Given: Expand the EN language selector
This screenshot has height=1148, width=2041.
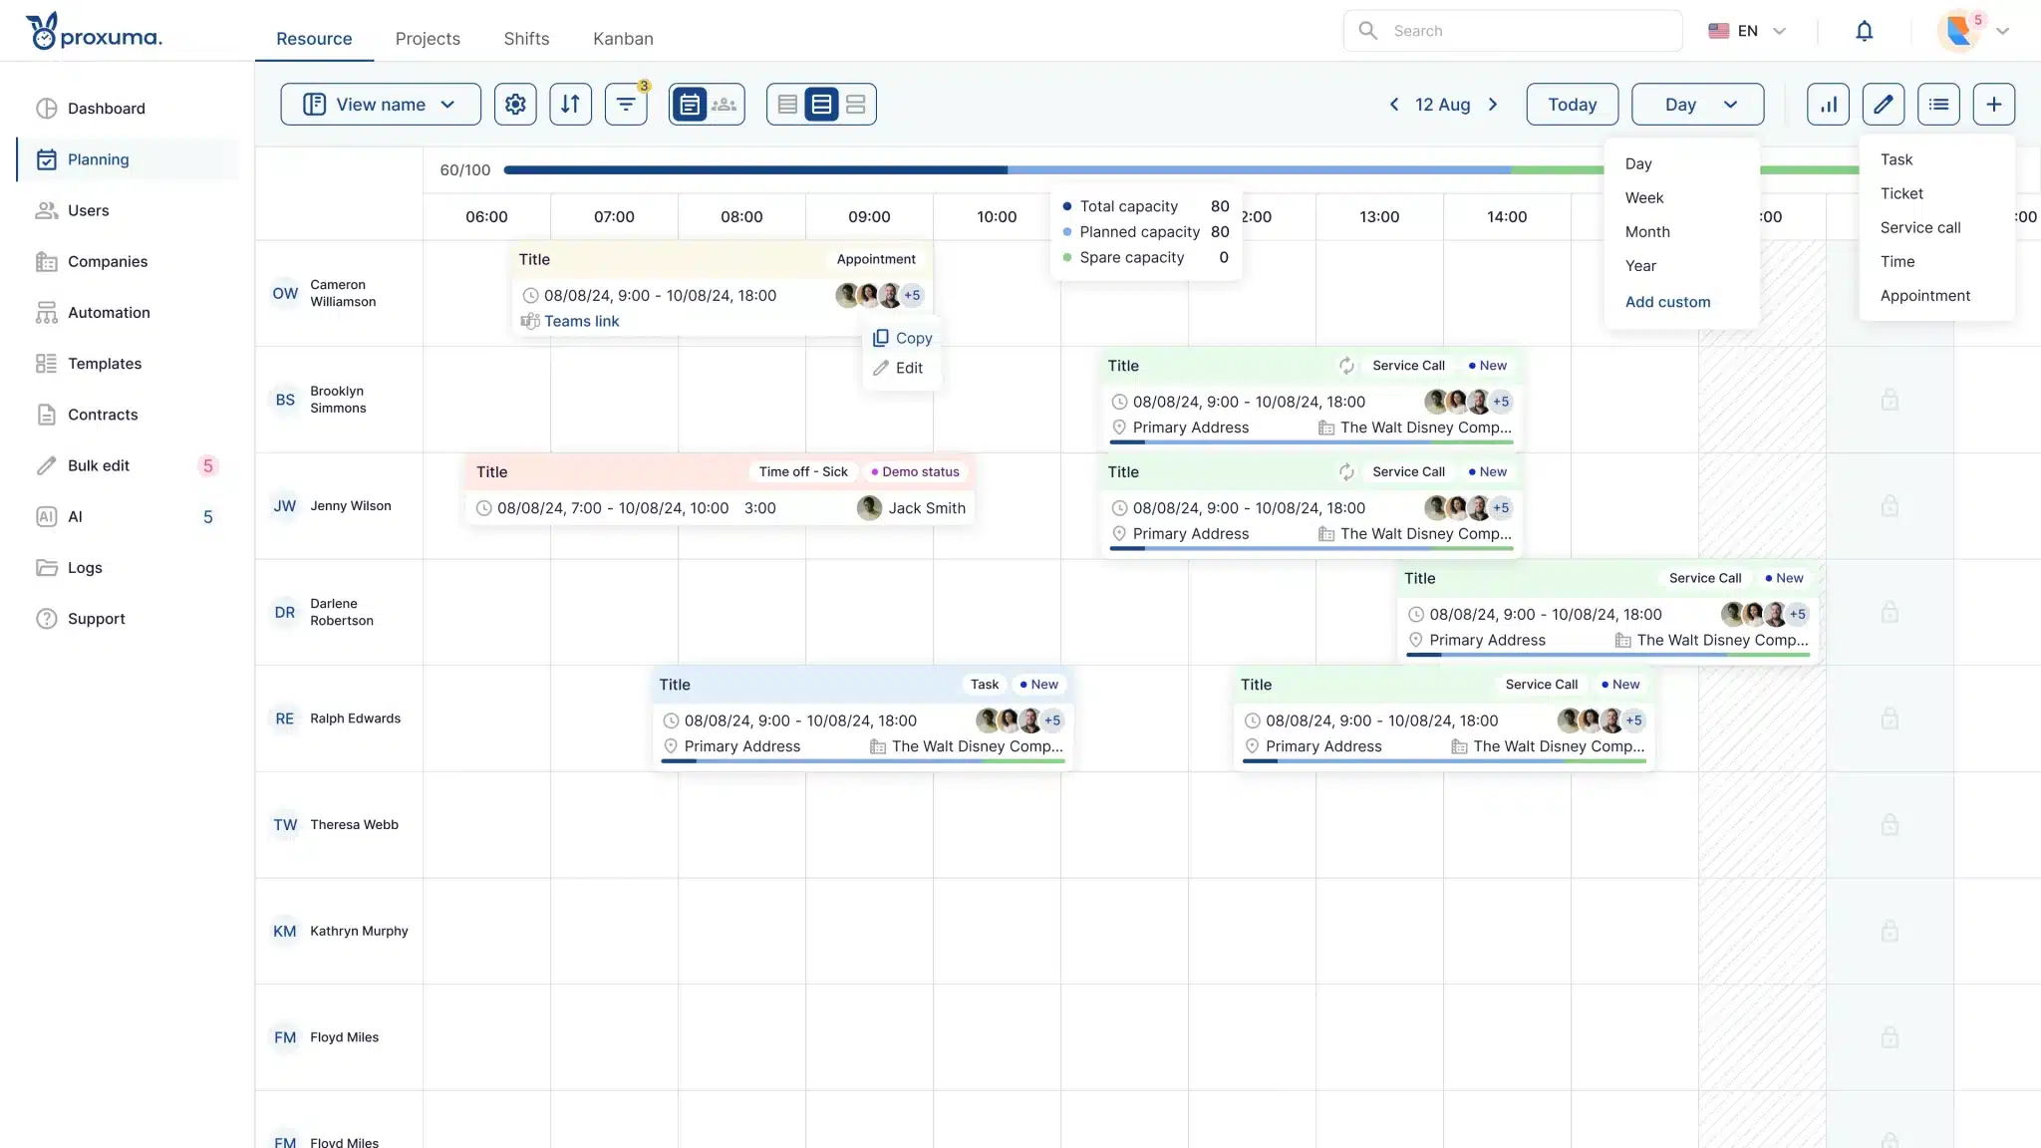Looking at the screenshot, I should click(1747, 31).
